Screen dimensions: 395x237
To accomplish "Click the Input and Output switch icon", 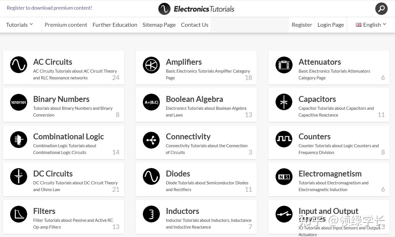I will [x=284, y=214].
